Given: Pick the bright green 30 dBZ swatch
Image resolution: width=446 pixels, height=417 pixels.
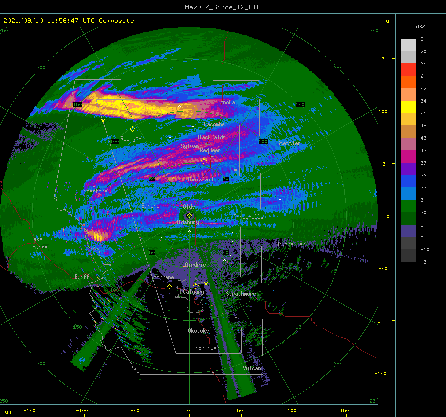Looking at the screenshot, I should (408, 206).
